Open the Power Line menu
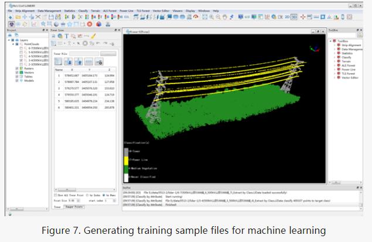This screenshot has height=242, width=372. pyautogui.click(x=126, y=11)
